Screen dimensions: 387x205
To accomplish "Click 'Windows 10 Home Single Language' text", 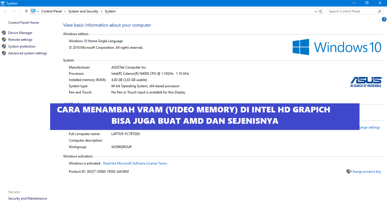I will [x=96, y=41].
